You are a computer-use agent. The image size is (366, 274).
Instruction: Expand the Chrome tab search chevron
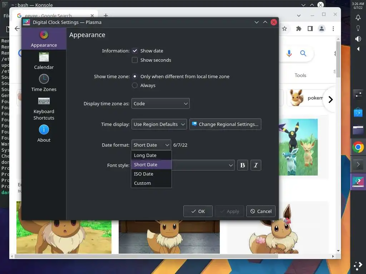(x=299, y=16)
